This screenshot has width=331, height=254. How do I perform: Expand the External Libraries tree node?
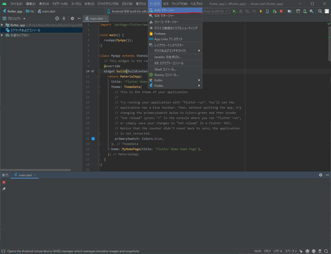[x=2, y=35]
